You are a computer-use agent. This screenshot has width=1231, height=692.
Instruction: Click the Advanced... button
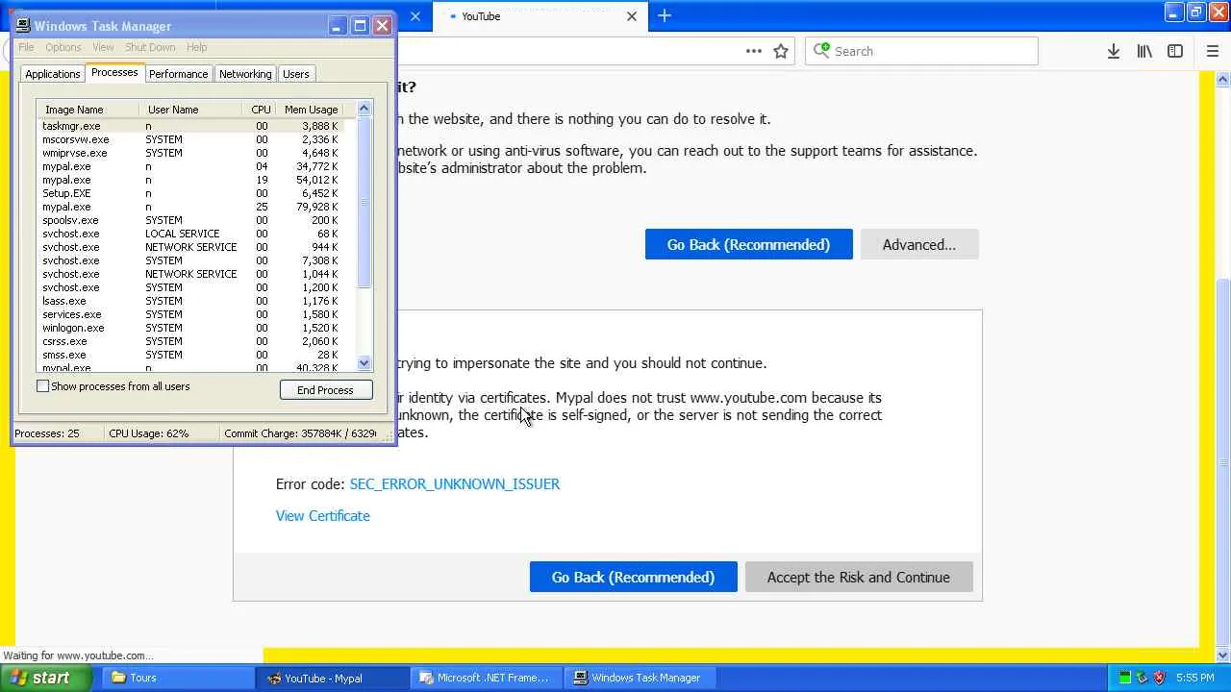pos(918,244)
